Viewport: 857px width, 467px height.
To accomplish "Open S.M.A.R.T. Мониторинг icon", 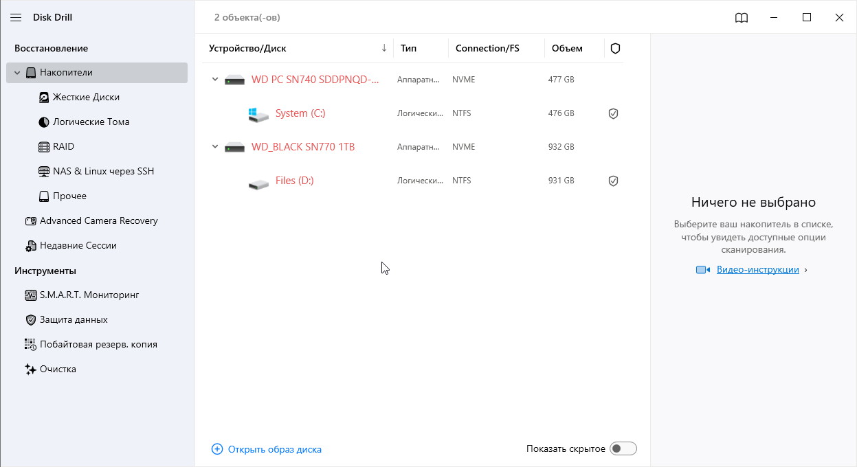I will pos(30,295).
